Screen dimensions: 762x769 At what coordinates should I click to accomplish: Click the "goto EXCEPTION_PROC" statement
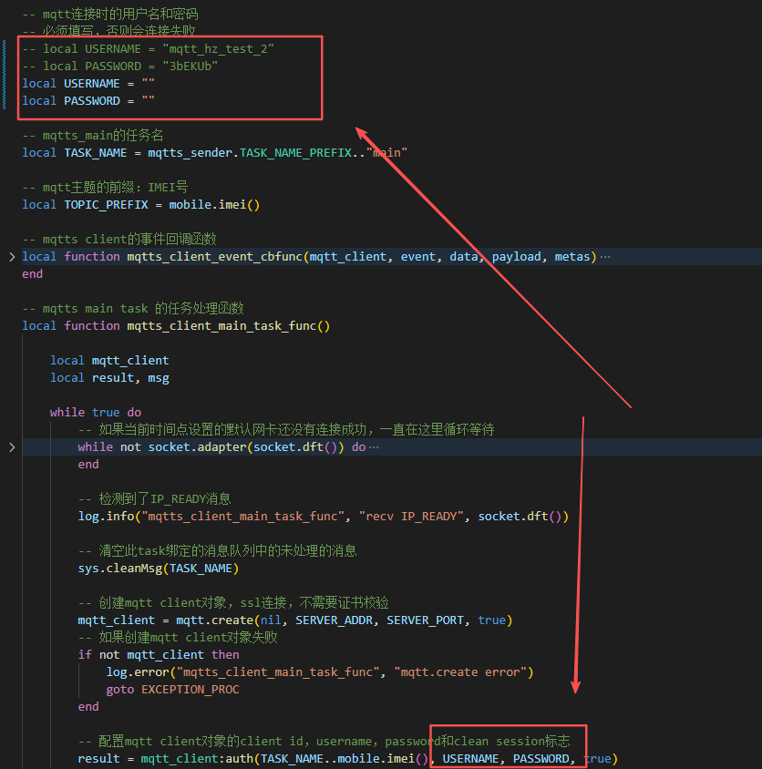[x=172, y=690]
